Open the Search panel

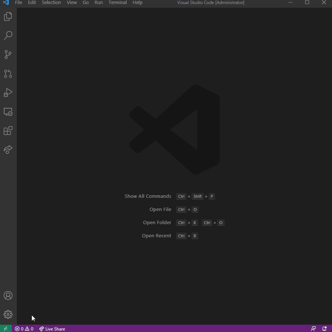click(8, 35)
